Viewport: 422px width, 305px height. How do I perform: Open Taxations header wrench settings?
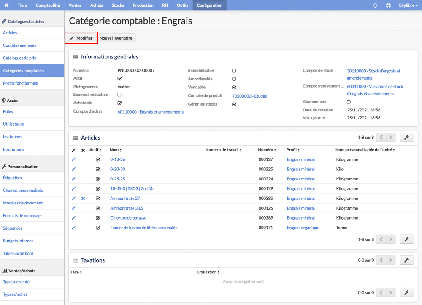(406, 260)
